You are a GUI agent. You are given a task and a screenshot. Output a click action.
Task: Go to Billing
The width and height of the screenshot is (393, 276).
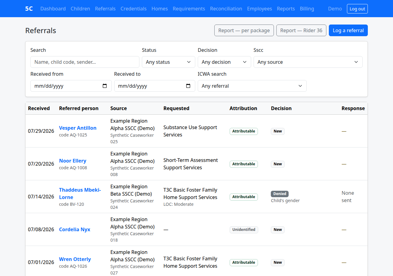coord(307,9)
